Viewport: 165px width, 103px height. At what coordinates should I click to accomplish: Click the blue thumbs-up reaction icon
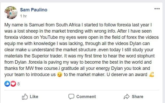7,84
